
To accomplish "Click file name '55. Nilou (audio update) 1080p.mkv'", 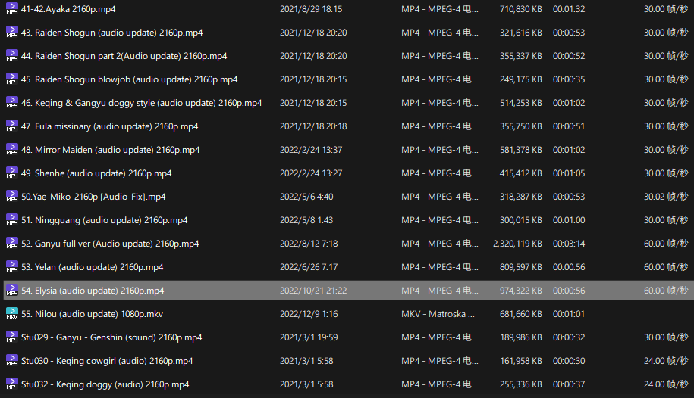I will (92, 313).
